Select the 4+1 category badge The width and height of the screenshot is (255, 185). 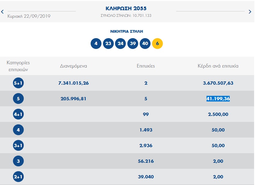(18, 114)
